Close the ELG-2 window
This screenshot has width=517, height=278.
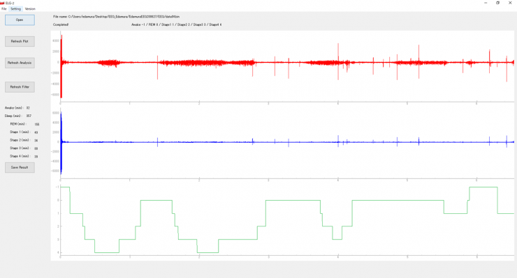(x=510, y=3)
